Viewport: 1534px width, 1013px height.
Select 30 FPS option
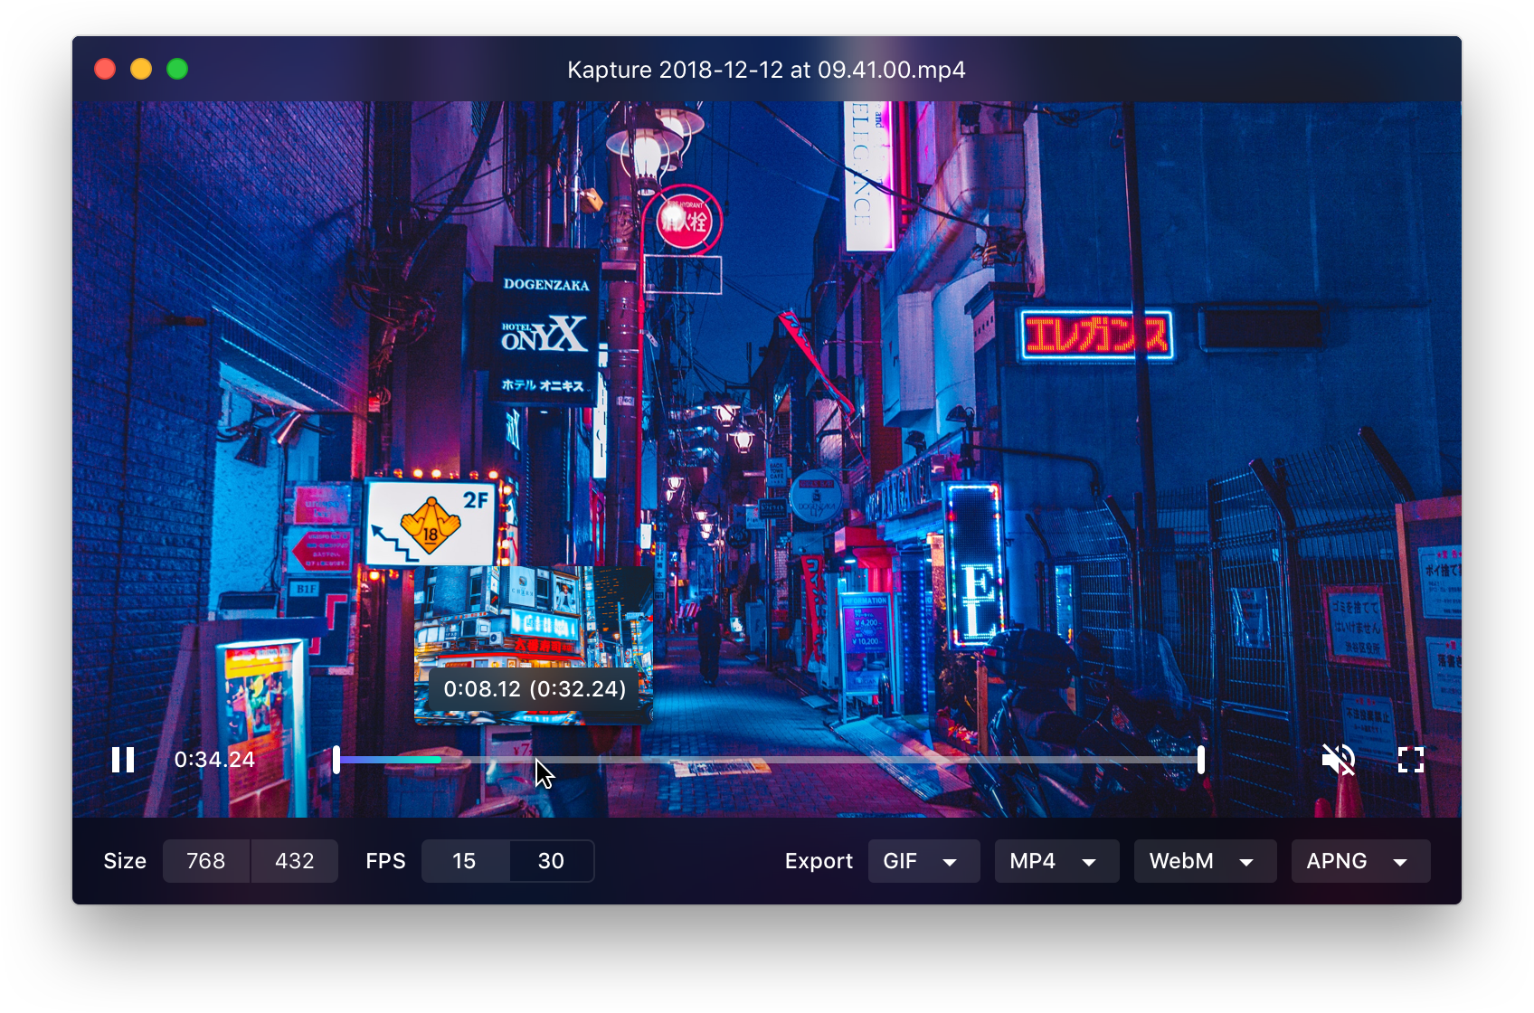(552, 861)
